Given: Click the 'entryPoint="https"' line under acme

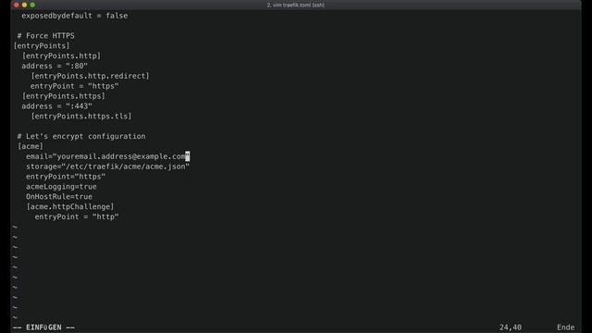Looking at the screenshot, I should [66, 177].
